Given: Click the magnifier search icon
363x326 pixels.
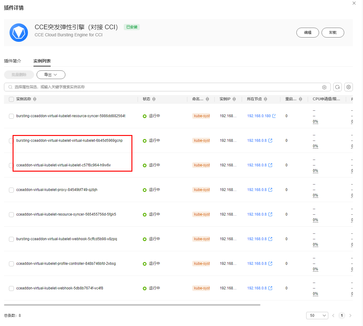Looking at the screenshot, I should click(x=10, y=87).
